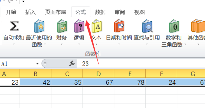Select cell F1 containing 24
The height and width of the screenshot is (108, 205).
[161, 82]
